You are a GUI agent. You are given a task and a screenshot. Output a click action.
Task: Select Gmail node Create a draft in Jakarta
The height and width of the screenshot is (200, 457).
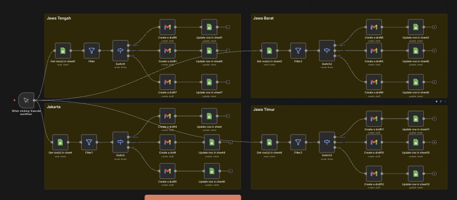coord(167,142)
